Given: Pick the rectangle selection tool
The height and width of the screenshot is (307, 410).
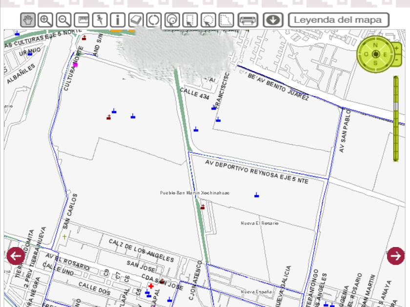Looking at the screenshot, I should (190, 20).
